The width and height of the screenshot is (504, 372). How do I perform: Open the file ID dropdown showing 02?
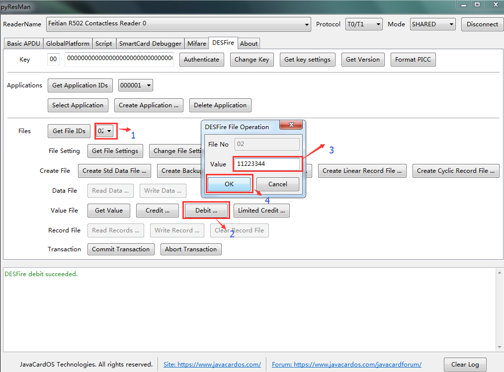[x=105, y=131]
